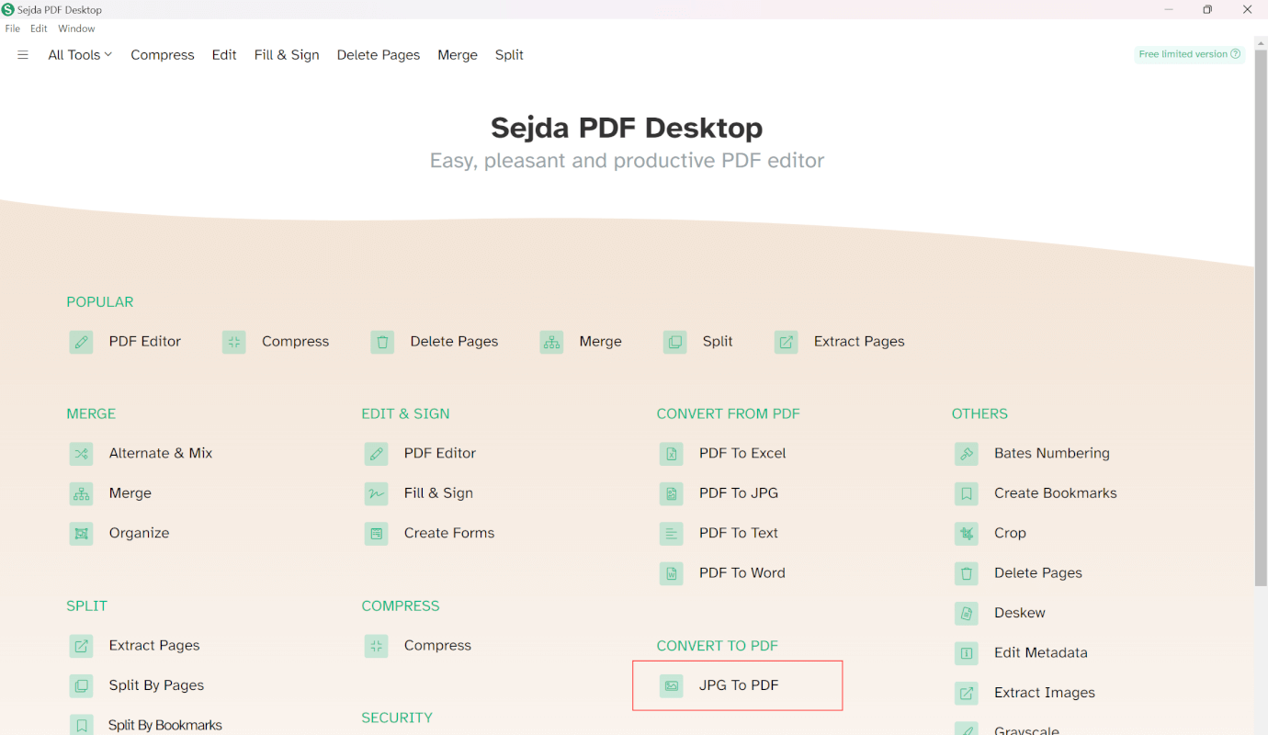
Task: Open the Extract Images tool link
Action: [x=1045, y=693]
